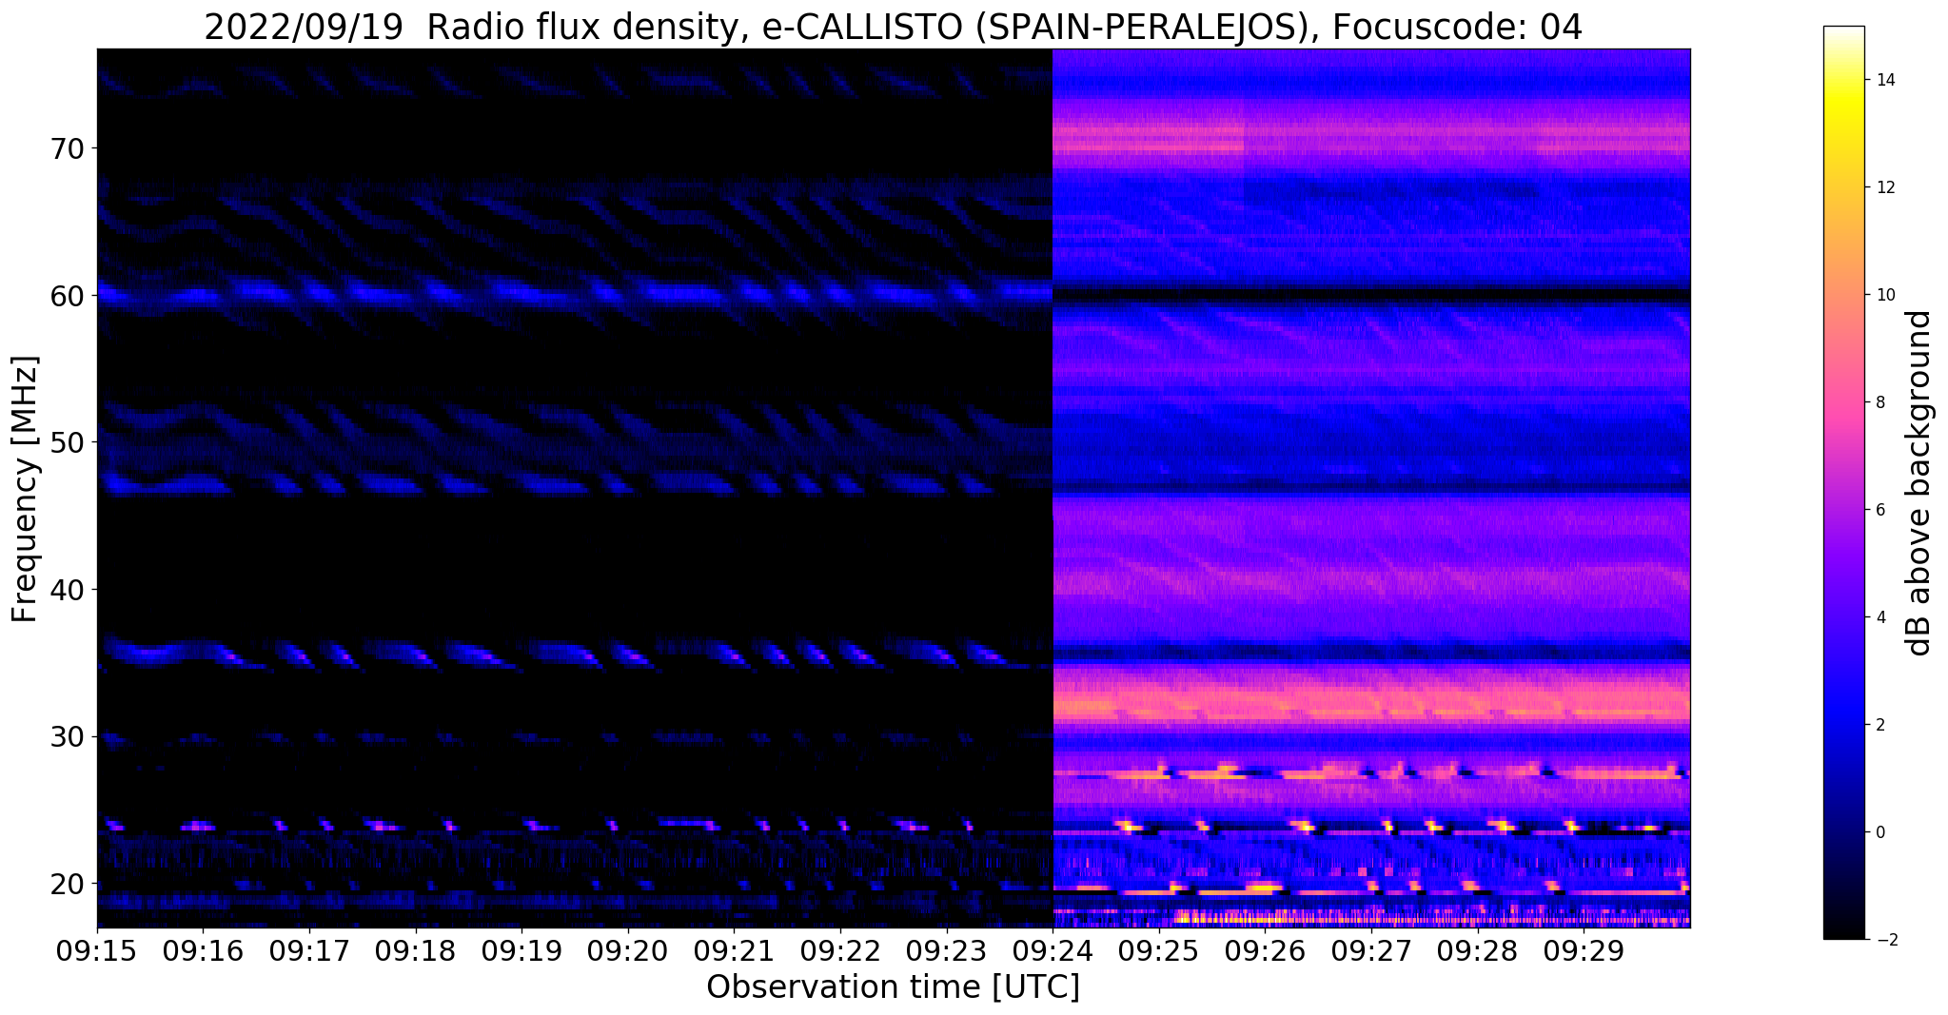Click the pink 32 MHz band after 09:24

point(1371,705)
